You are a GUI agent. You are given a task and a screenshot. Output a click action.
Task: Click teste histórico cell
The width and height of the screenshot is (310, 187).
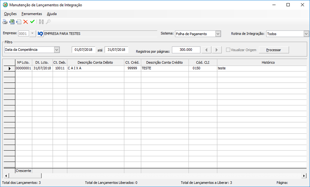tap(262, 68)
